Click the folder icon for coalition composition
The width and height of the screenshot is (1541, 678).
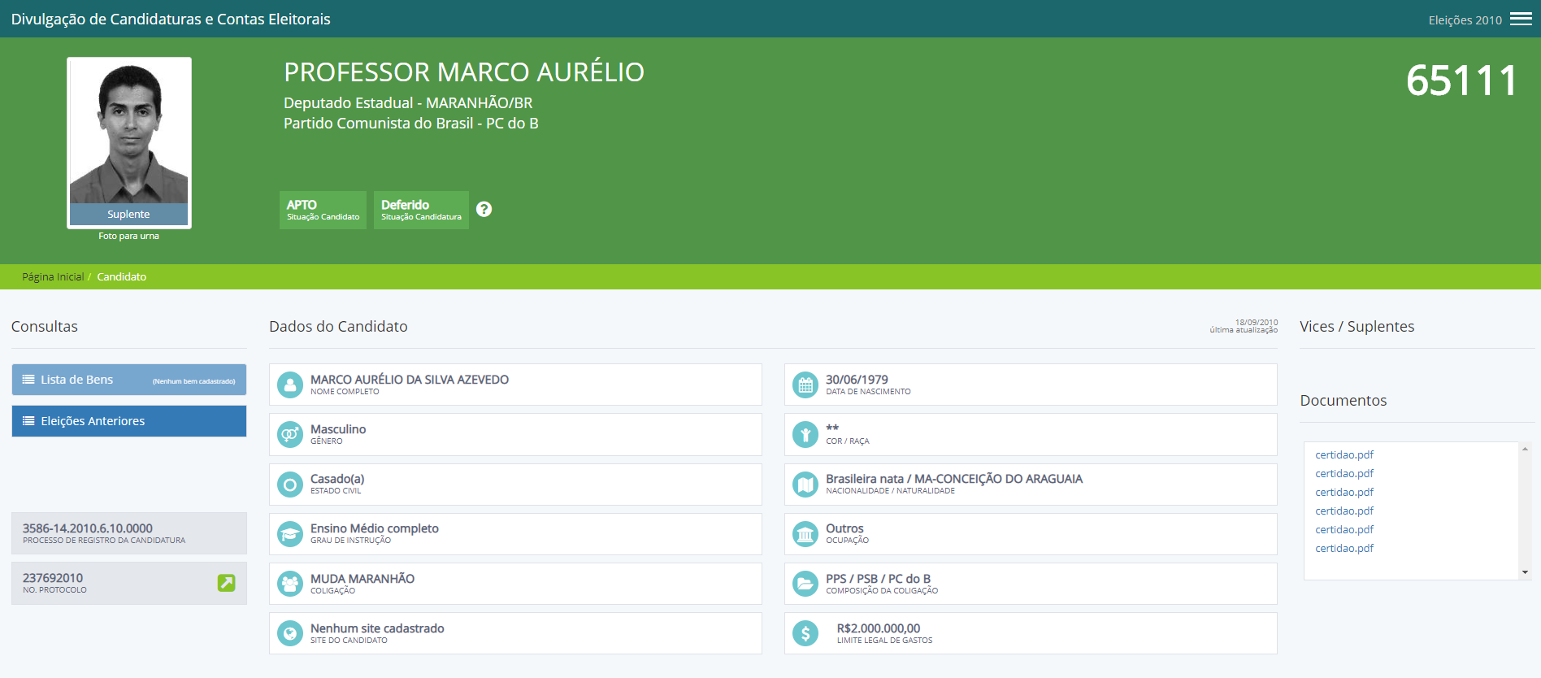(x=805, y=584)
